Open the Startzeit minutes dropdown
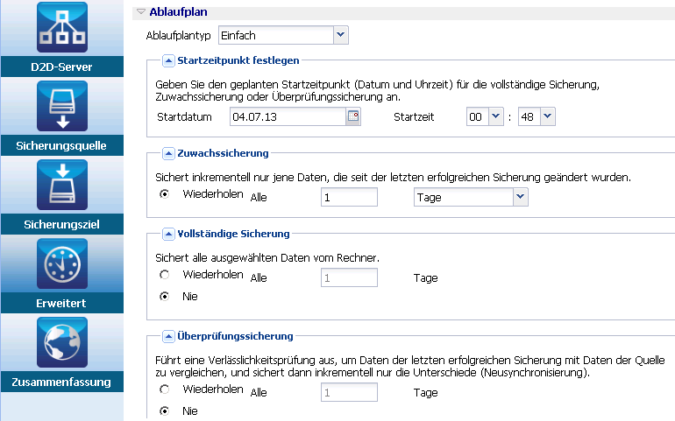This screenshot has height=421, width=675. point(547,116)
